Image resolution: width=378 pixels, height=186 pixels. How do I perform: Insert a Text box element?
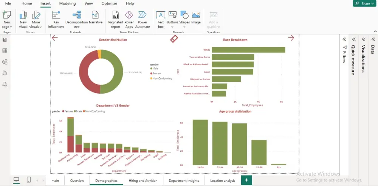click(161, 20)
